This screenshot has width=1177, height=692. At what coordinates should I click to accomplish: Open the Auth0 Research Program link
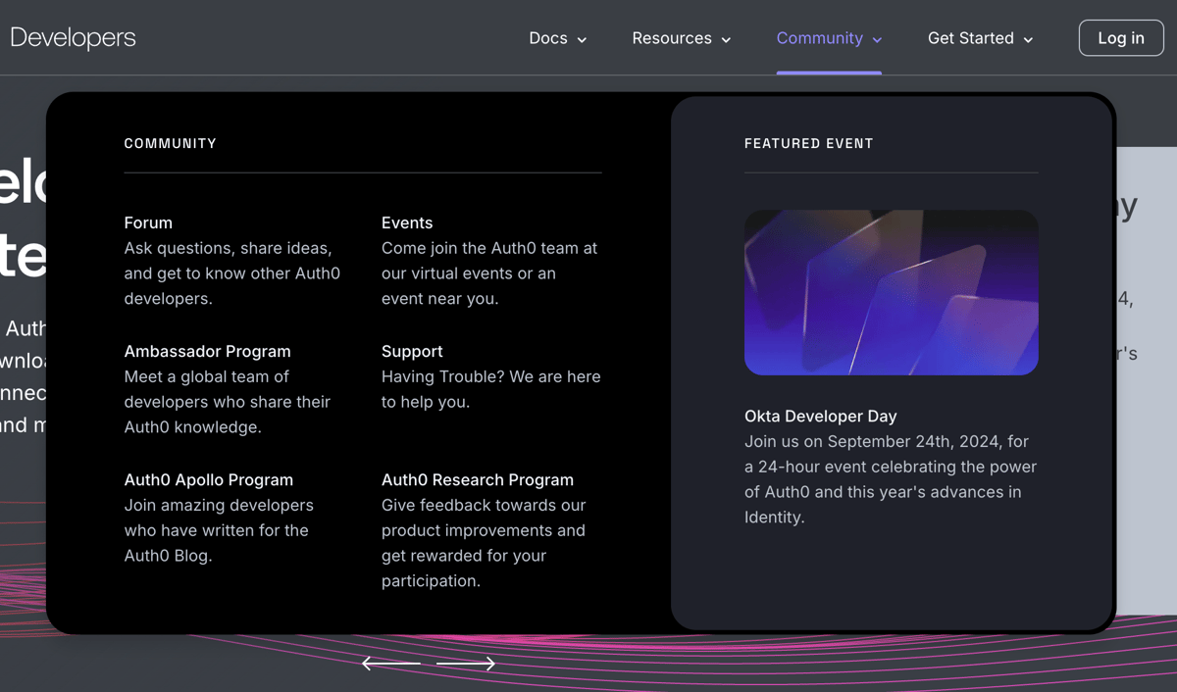tap(478, 479)
